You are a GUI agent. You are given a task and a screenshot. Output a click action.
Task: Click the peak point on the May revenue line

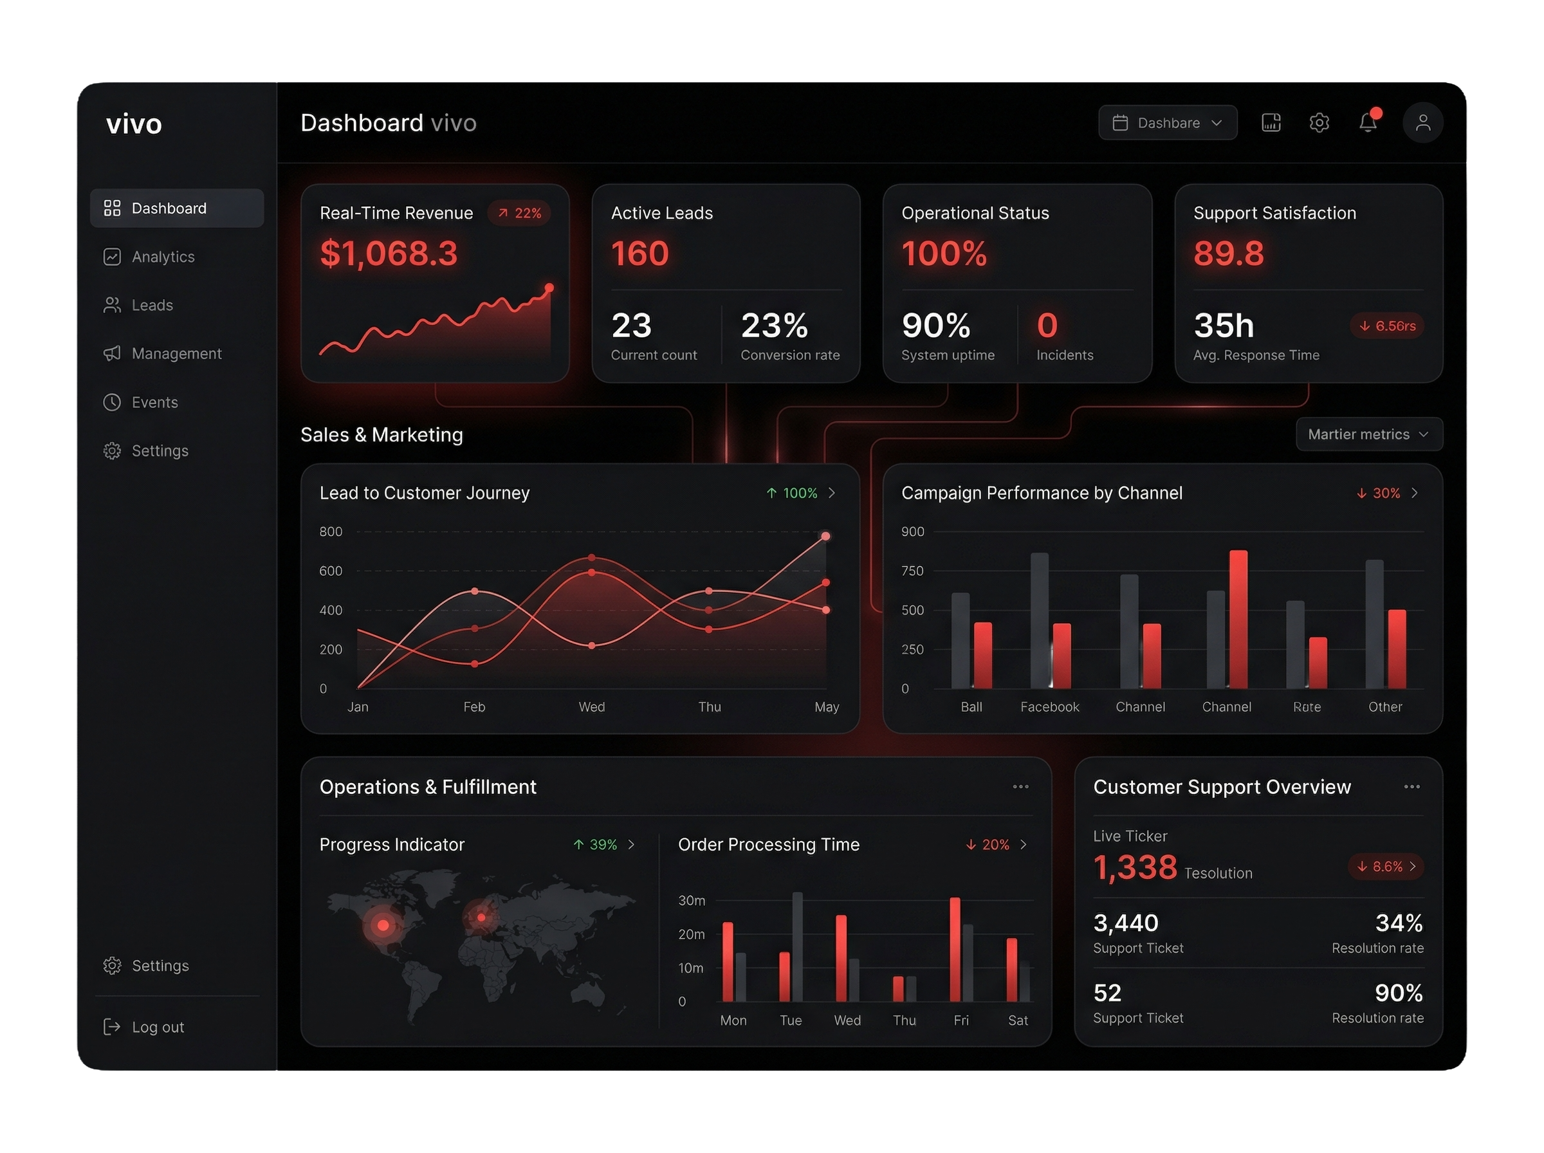coord(825,536)
